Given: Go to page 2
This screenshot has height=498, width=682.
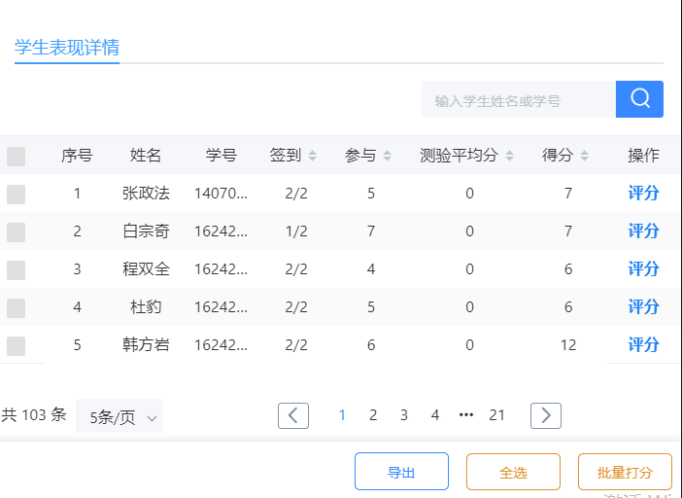Looking at the screenshot, I should pyautogui.click(x=373, y=415).
